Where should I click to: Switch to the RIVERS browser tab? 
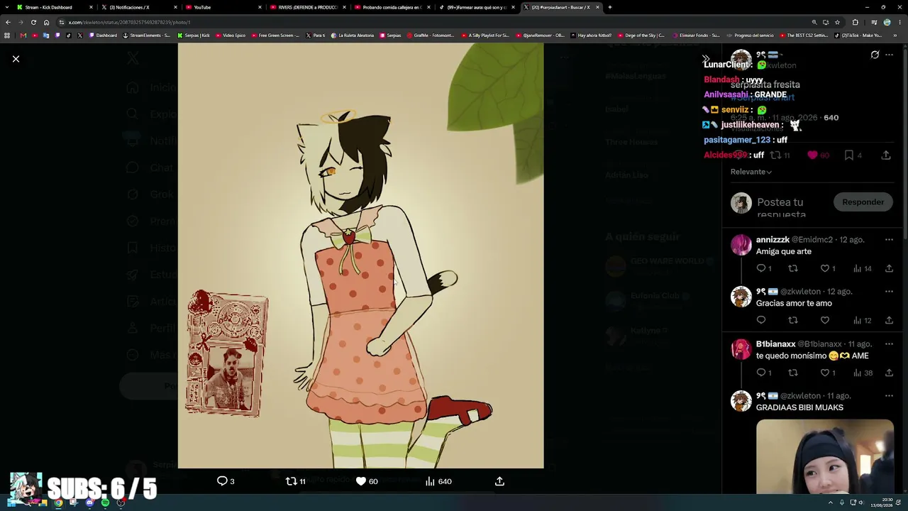[x=309, y=7]
